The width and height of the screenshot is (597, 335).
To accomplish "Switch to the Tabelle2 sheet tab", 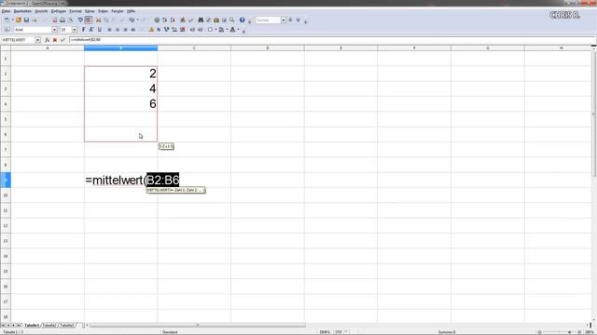I will 49,326.
